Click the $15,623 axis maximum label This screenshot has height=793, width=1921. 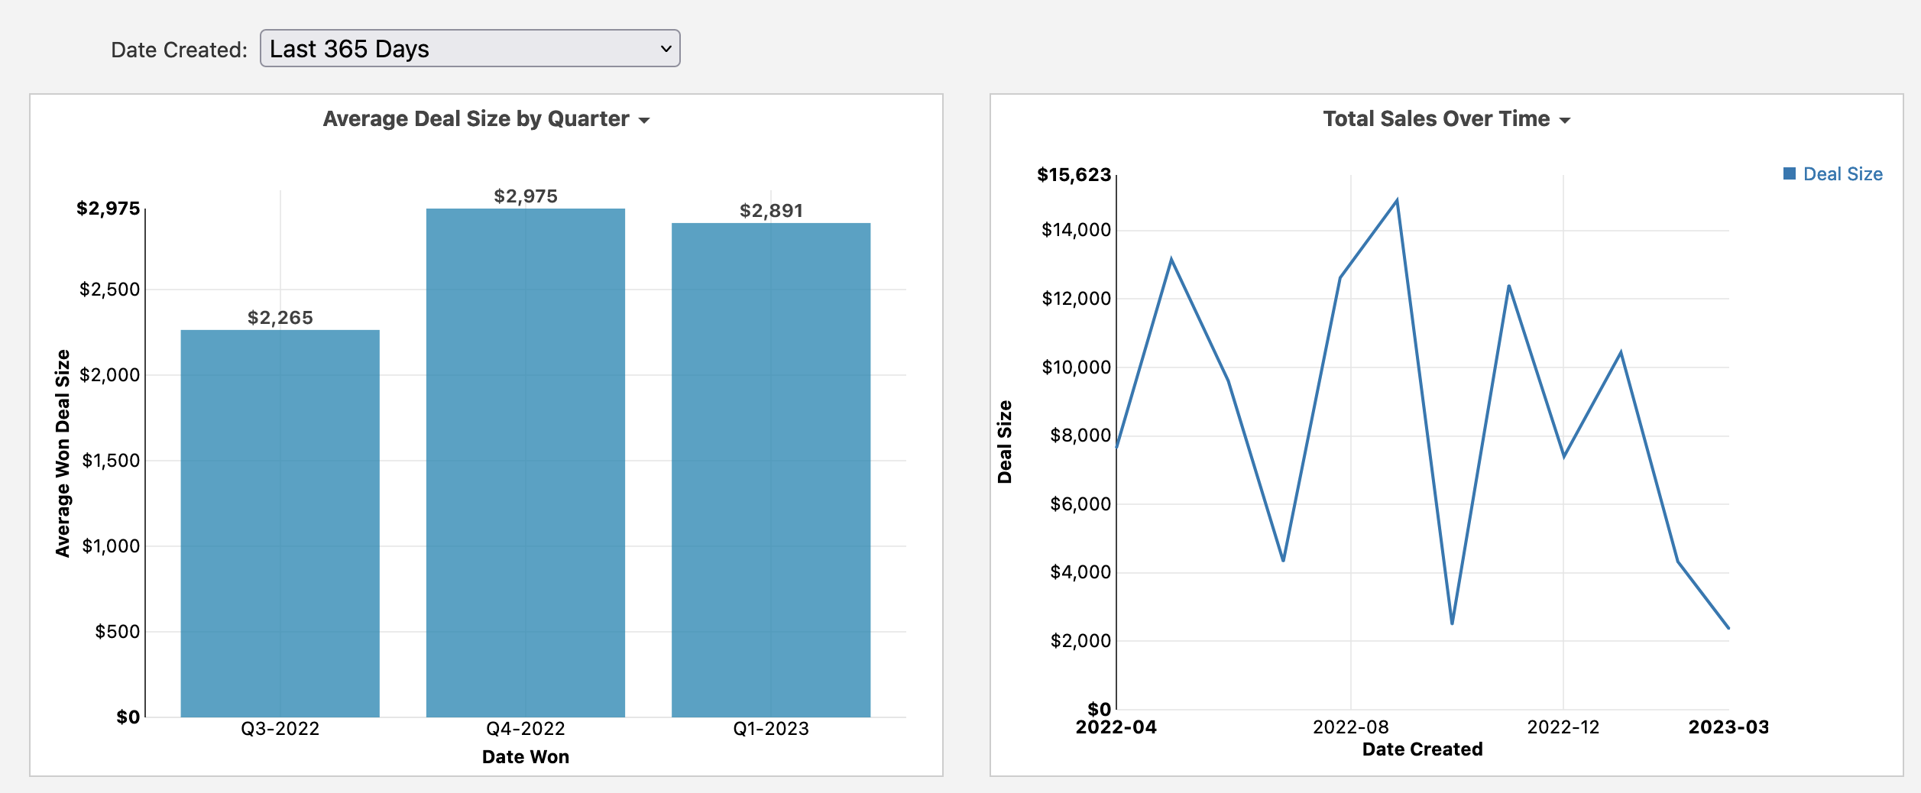1074,173
